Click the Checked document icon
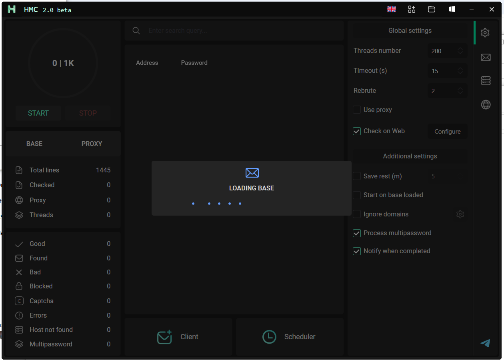Screen dimensions: 504x360 point(19,185)
